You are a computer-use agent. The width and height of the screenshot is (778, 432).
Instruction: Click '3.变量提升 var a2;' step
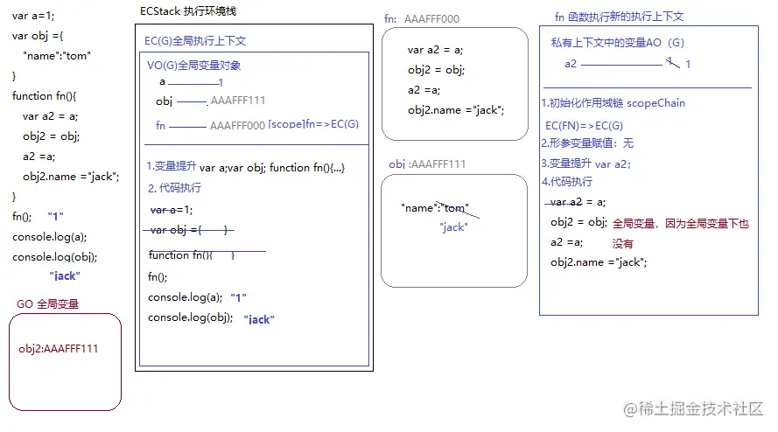click(x=586, y=164)
